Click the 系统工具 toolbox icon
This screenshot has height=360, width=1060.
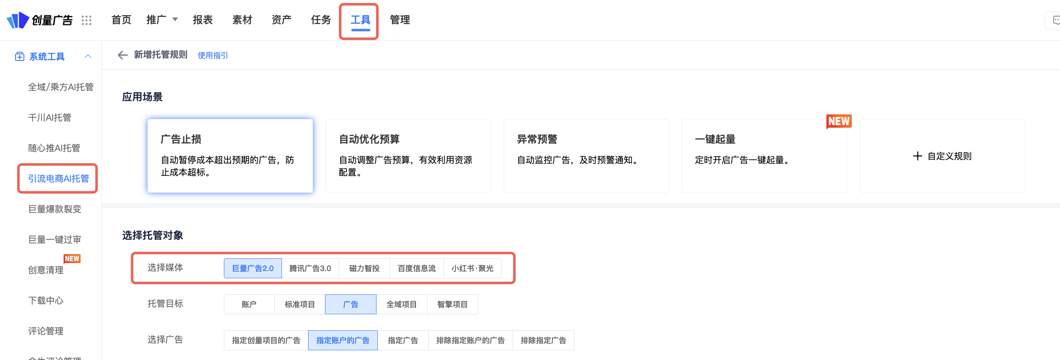(x=20, y=56)
